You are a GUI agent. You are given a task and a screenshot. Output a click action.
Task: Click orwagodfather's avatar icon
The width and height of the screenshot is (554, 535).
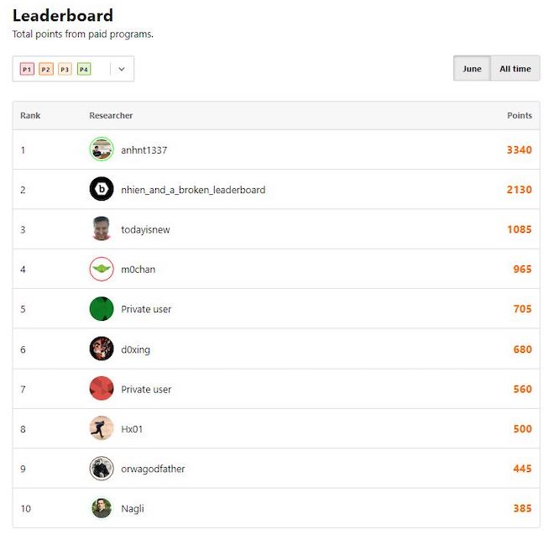coord(101,469)
